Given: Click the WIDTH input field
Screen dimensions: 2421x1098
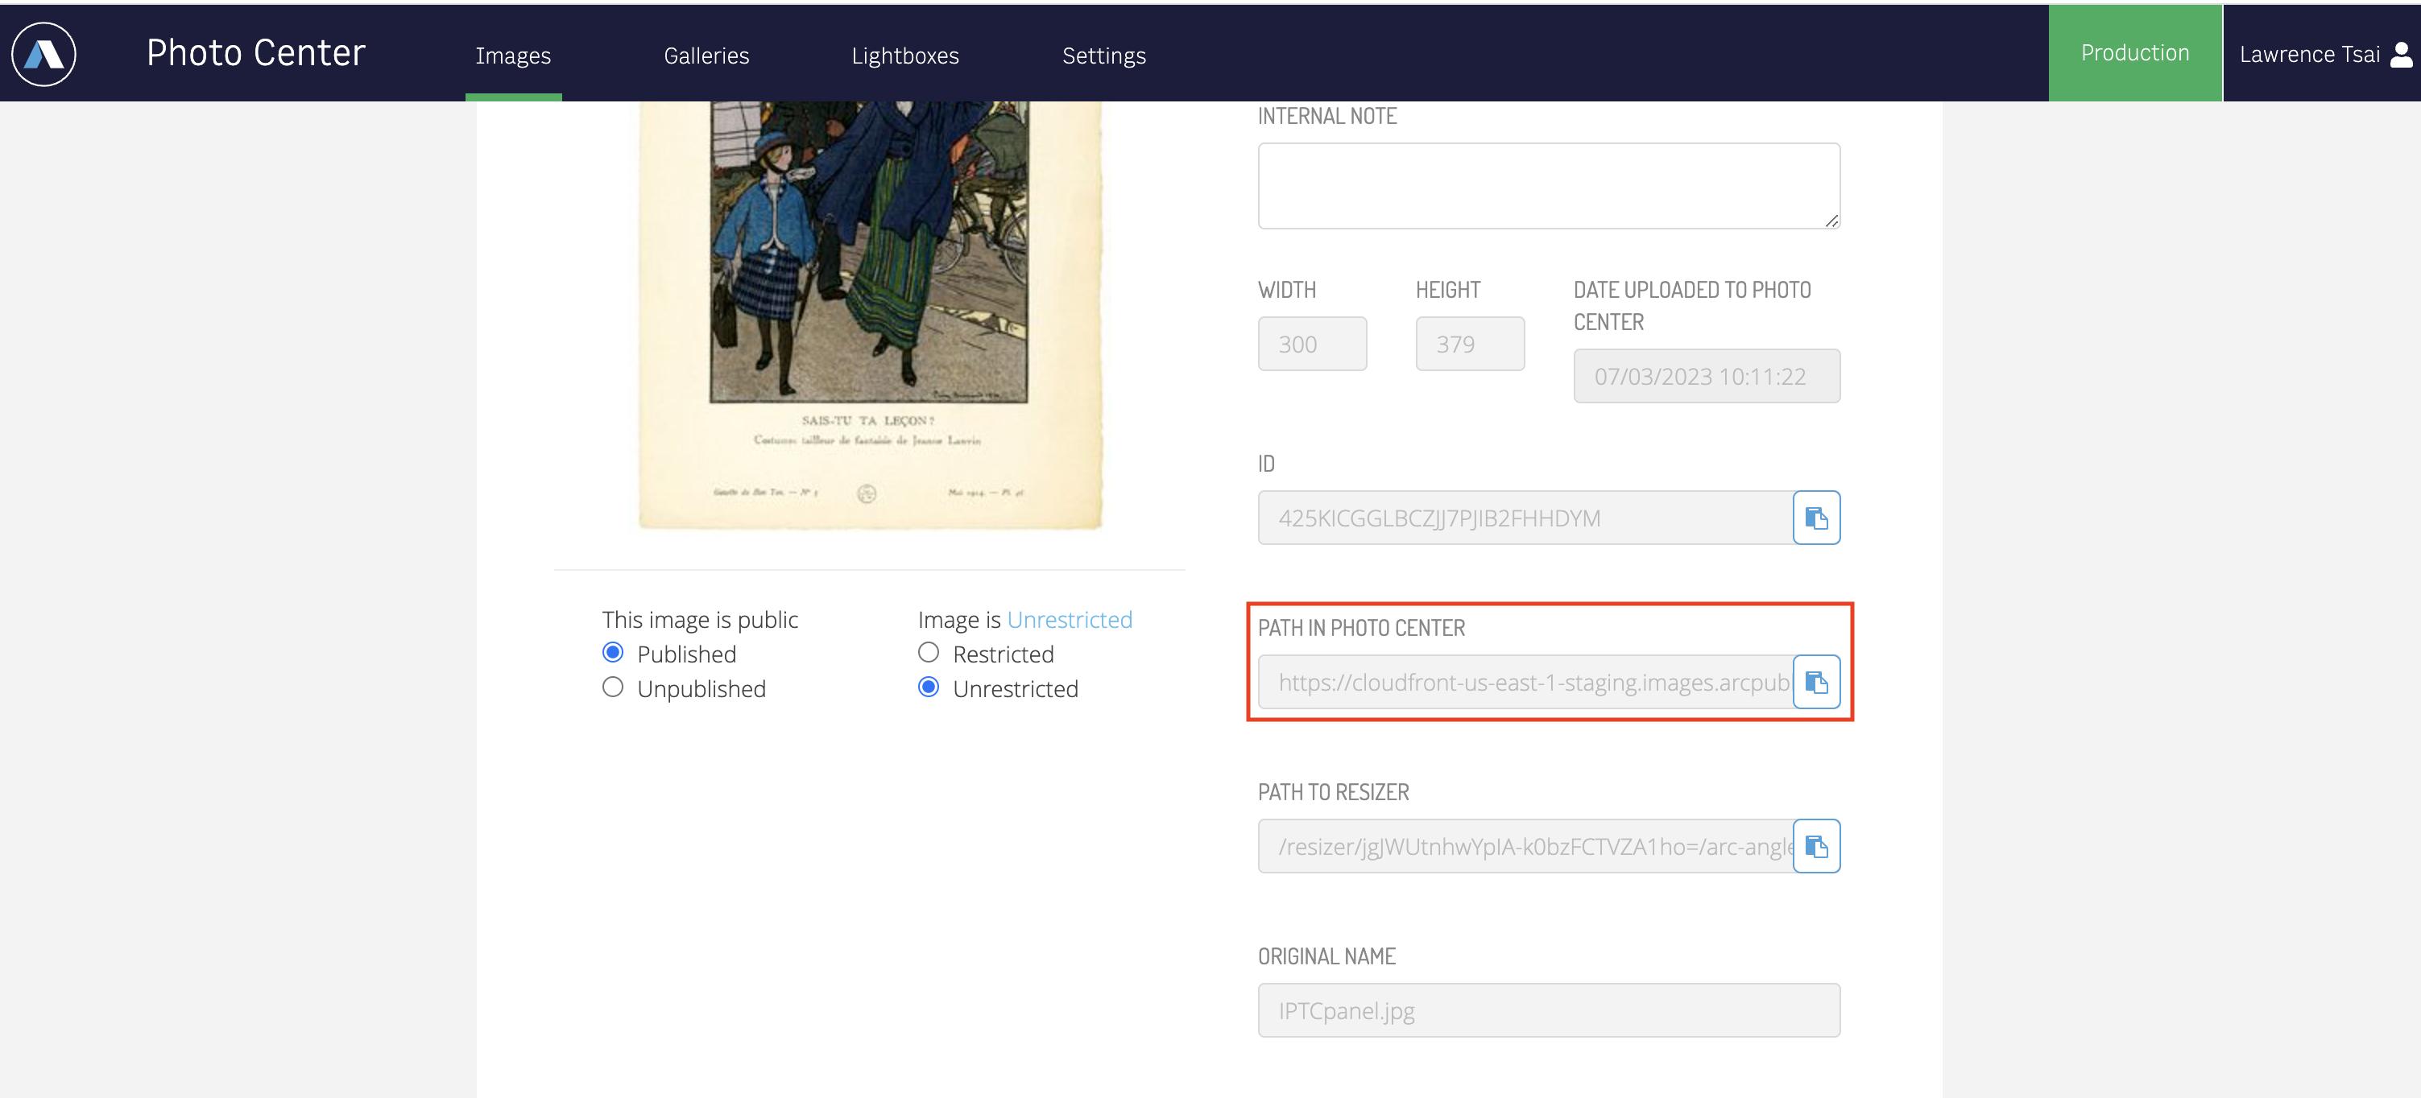Looking at the screenshot, I should 1311,343.
